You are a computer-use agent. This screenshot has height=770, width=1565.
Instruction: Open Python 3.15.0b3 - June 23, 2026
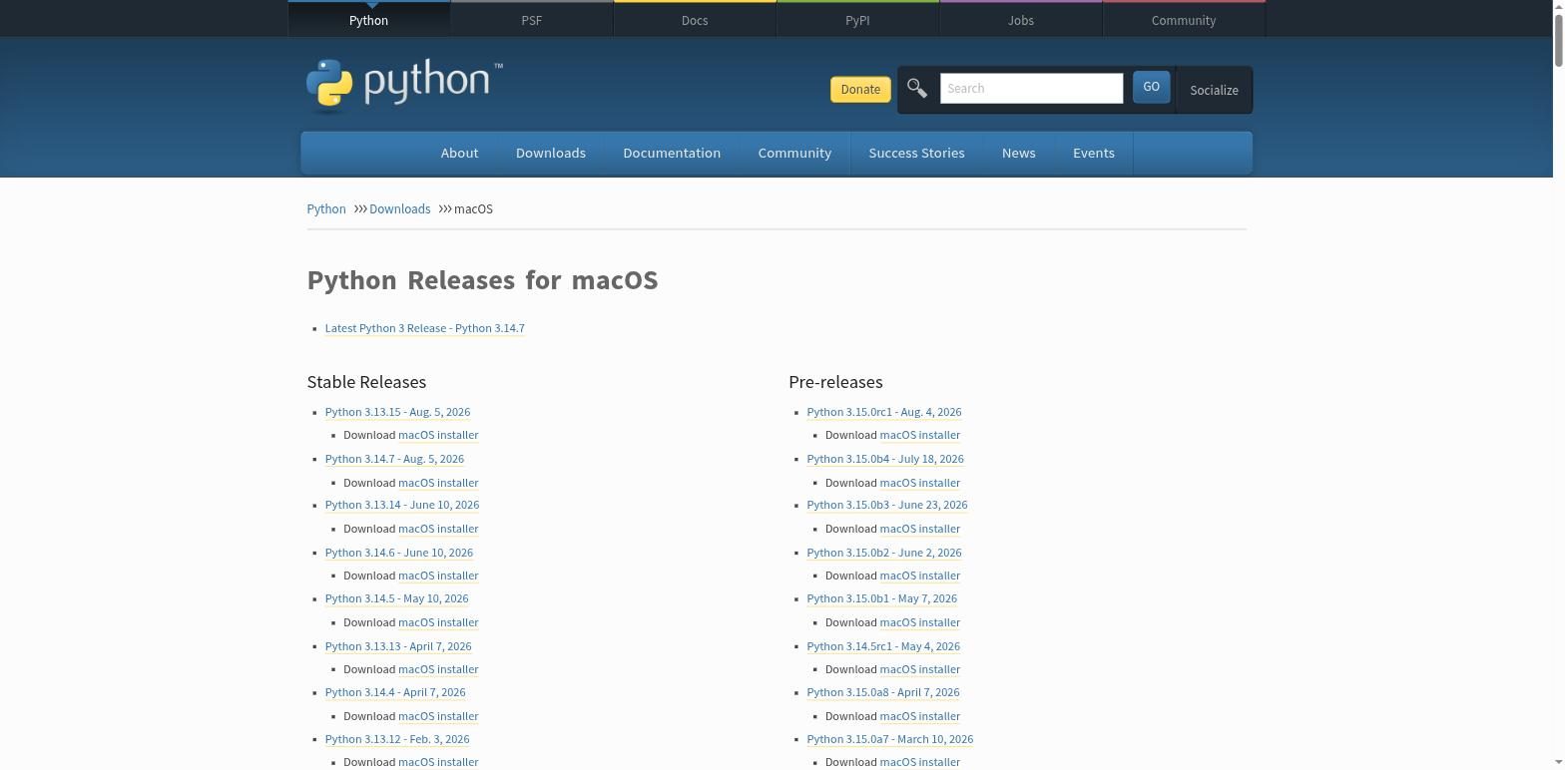[887, 505]
